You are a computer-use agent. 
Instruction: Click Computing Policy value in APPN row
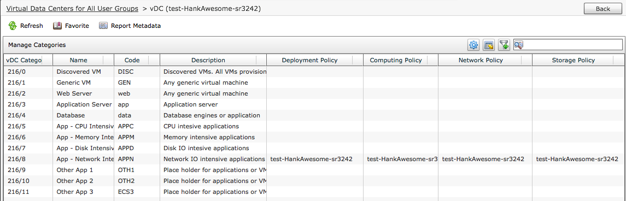402,159
